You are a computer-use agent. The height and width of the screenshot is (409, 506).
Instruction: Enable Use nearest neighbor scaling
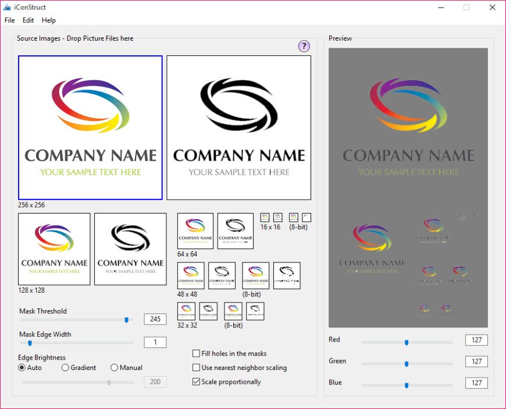coord(197,367)
